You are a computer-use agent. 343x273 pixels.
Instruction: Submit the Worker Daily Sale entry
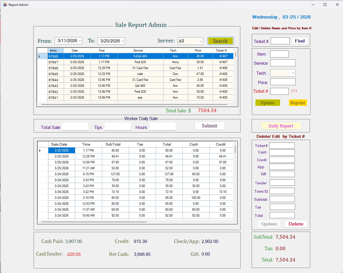tap(209, 125)
